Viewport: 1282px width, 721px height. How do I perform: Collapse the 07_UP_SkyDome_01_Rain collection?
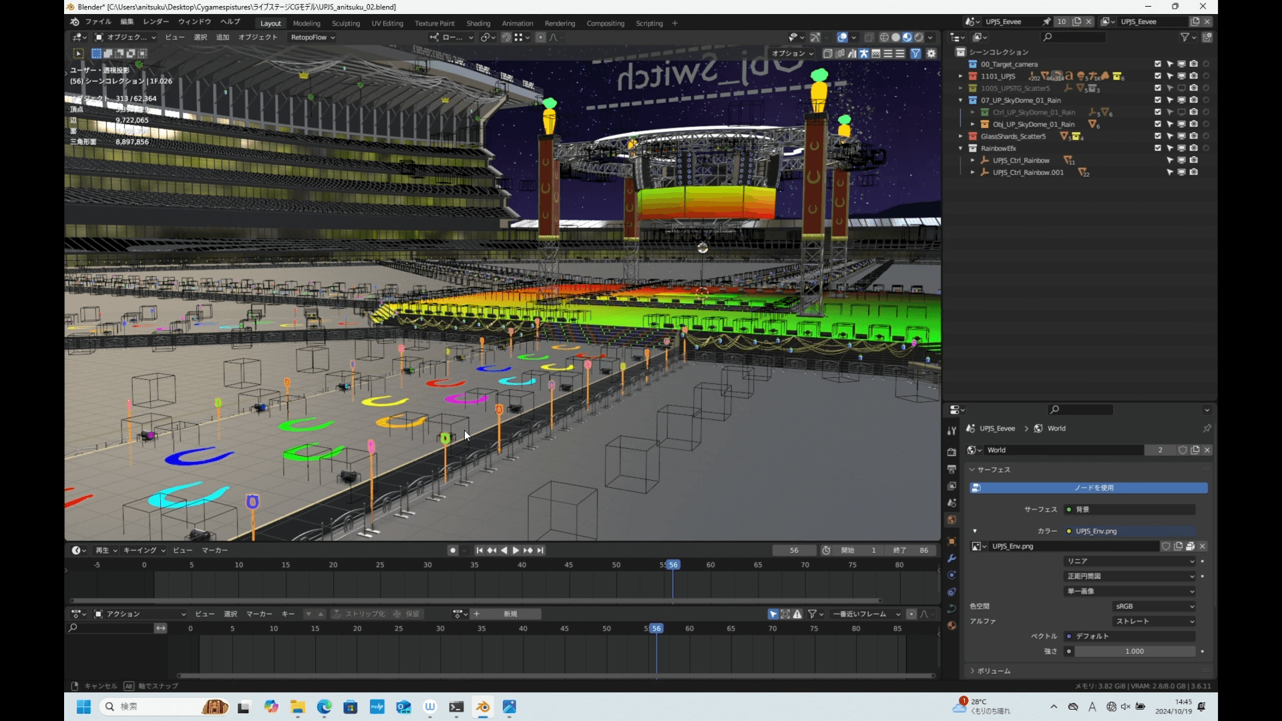click(x=961, y=100)
